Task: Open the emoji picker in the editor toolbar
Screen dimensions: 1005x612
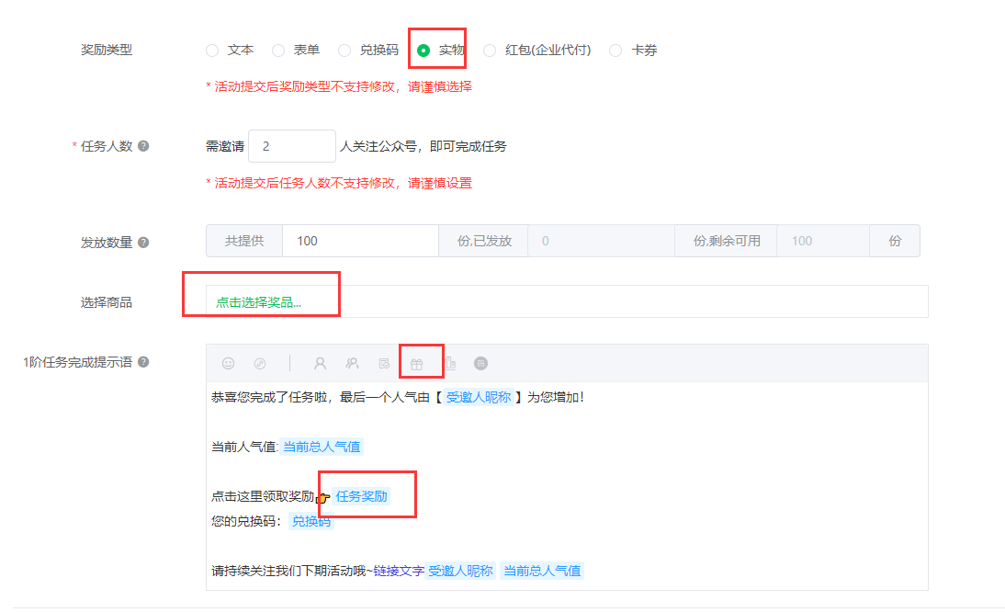Action: click(x=229, y=363)
